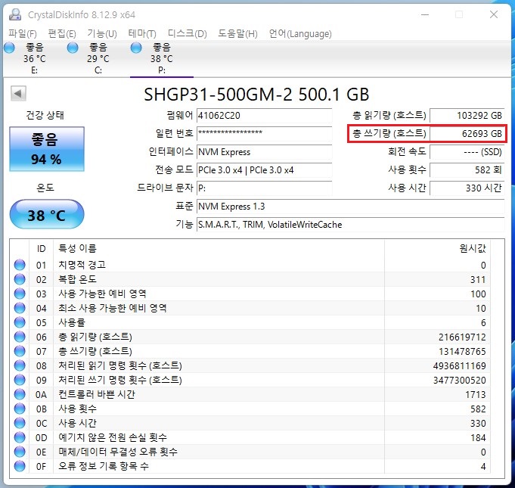Click the rotation rate value ---- (SSD)

(x=467, y=152)
